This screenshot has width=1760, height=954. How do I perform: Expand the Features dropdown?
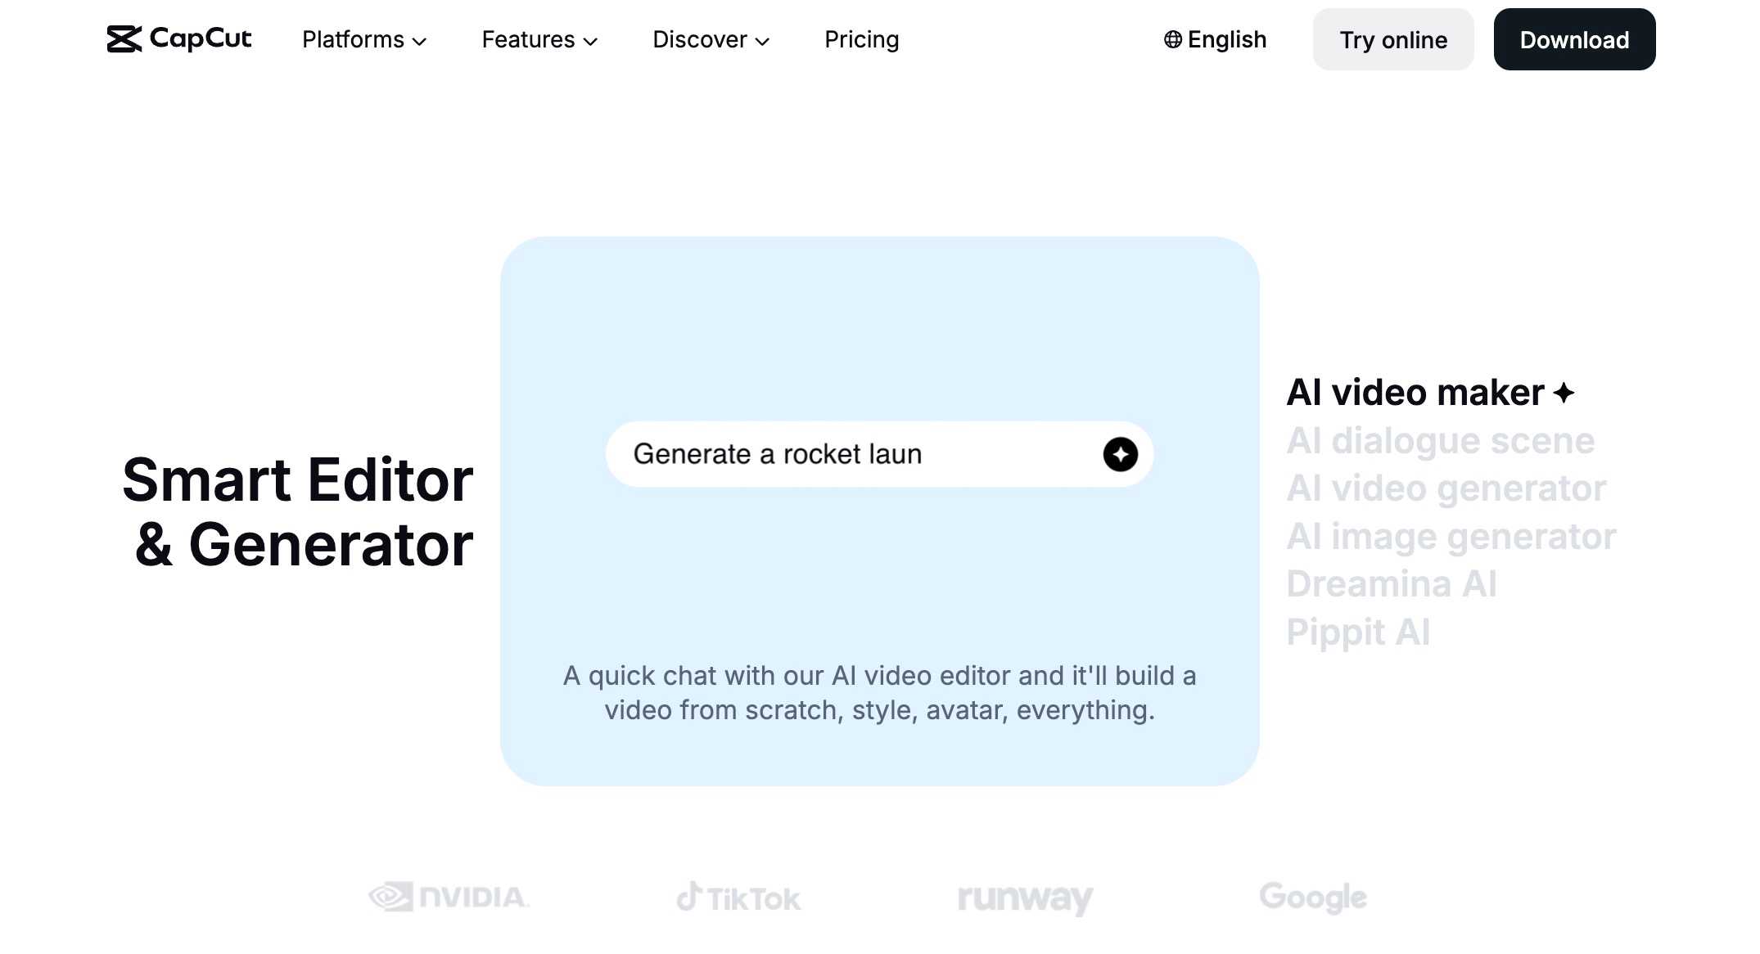click(x=539, y=39)
